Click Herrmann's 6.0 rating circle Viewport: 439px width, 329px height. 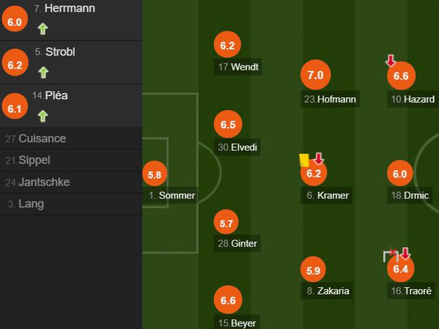[15, 22]
